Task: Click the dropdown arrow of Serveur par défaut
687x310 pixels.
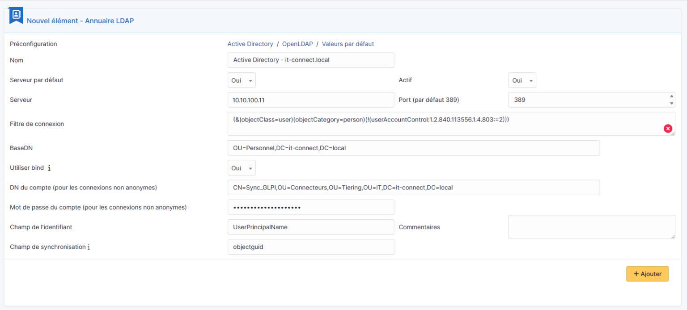Action: pos(250,80)
